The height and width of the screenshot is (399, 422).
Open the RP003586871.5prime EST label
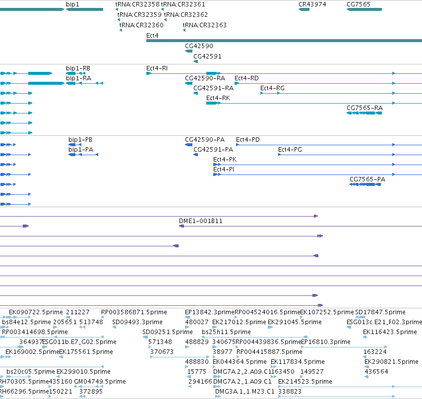click(x=134, y=312)
